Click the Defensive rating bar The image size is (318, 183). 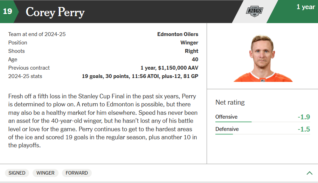click(263, 134)
